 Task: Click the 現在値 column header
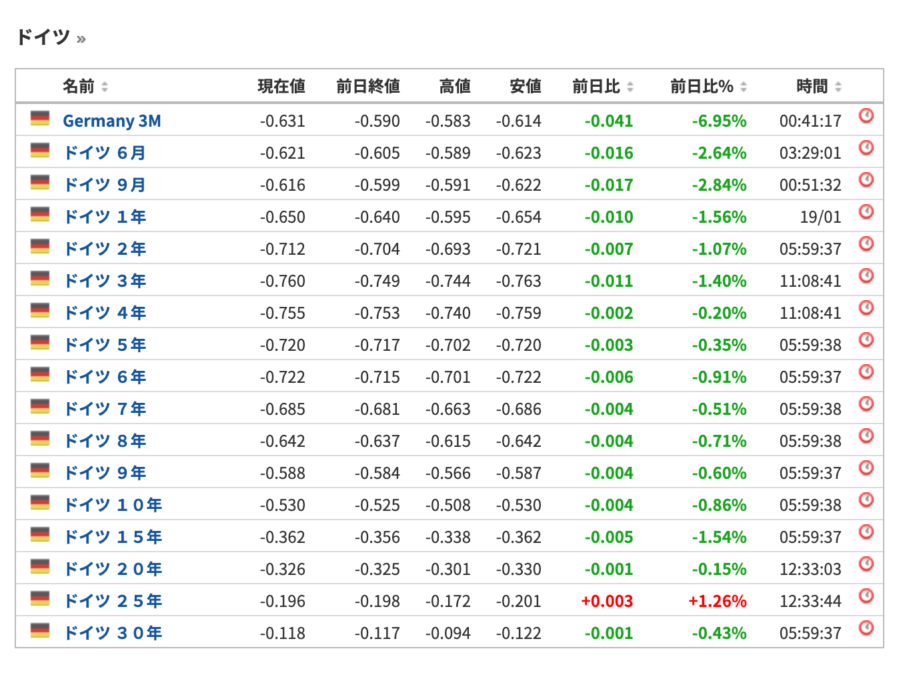click(x=281, y=87)
